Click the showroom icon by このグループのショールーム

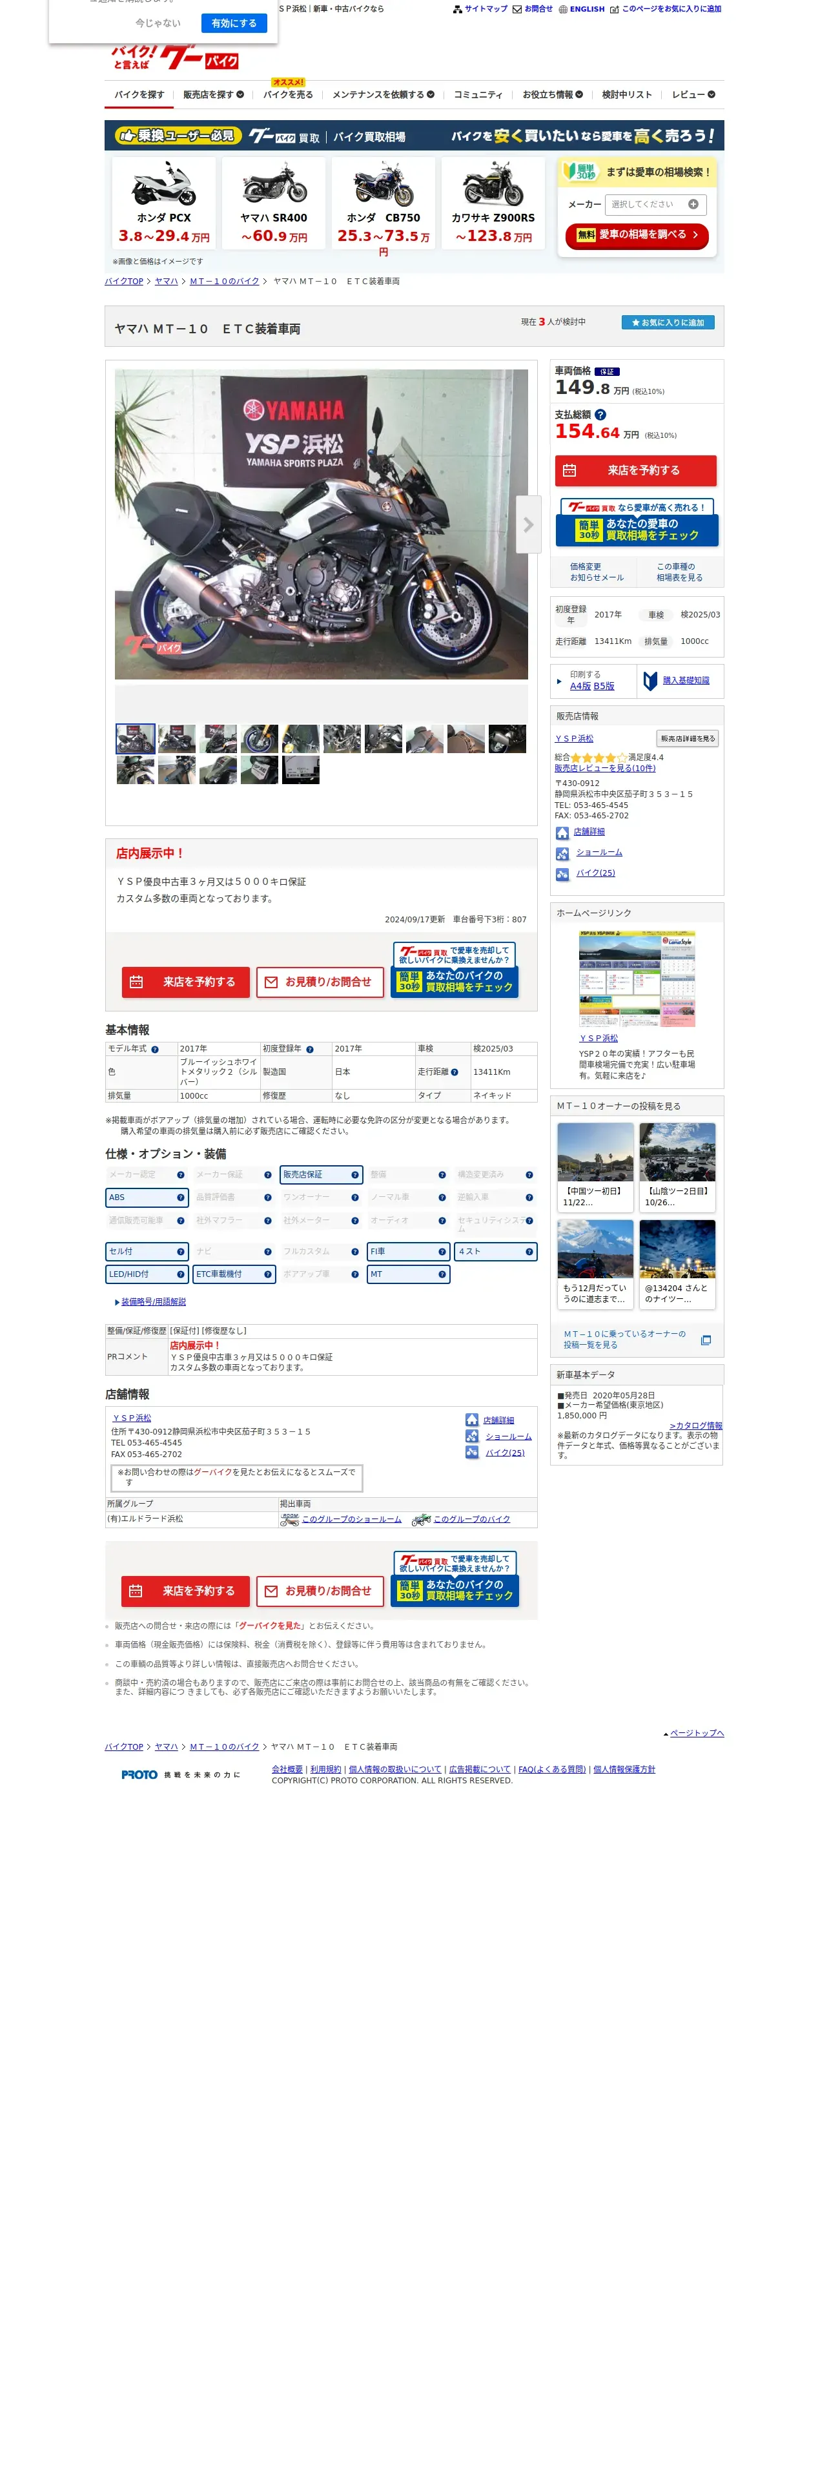pyautogui.click(x=289, y=1519)
